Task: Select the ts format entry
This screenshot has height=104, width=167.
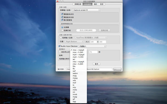Action: [78, 85]
